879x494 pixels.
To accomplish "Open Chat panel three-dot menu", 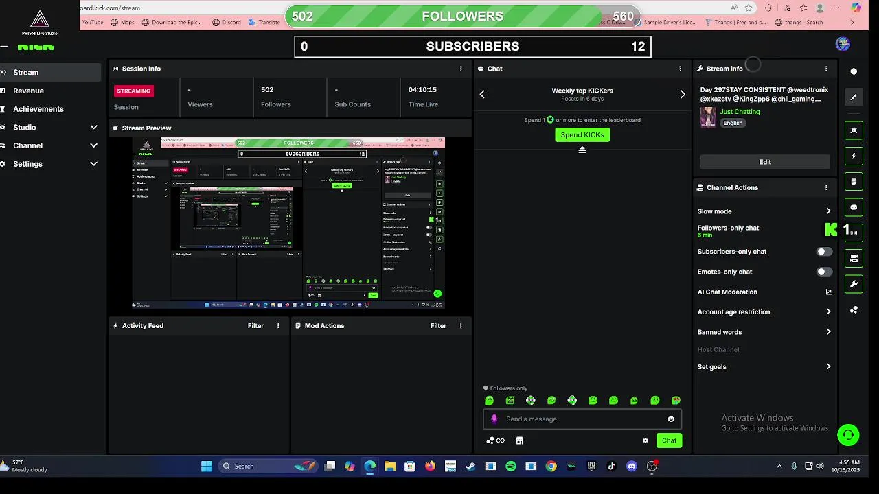I will (x=681, y=69).
